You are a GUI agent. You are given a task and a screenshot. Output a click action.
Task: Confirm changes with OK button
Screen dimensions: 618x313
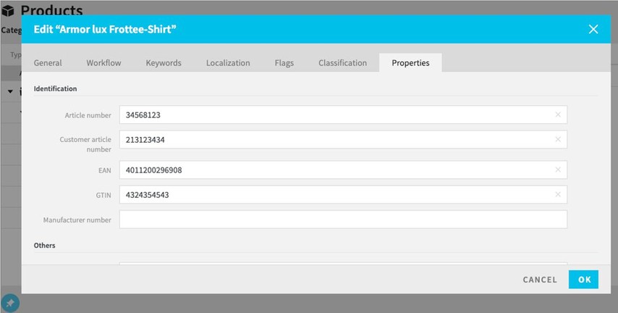click(583, 280)
